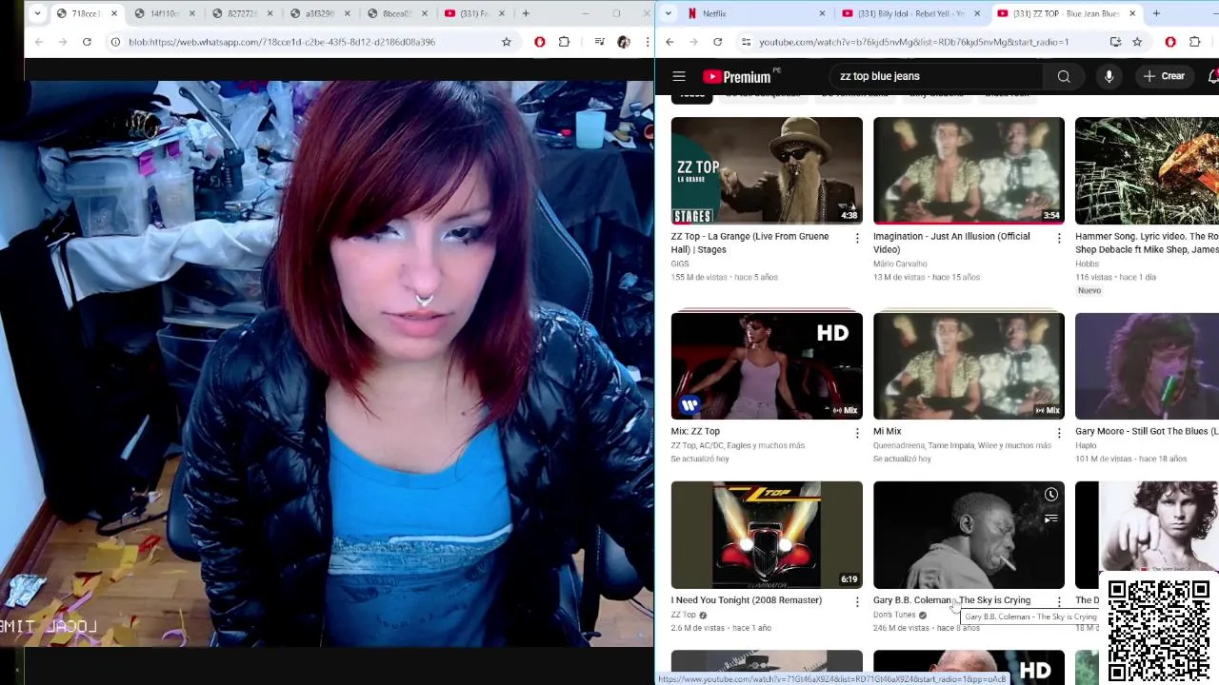Bookmark the WhatsApp blob page with star
1219x685 pixels.
(506, 42)
